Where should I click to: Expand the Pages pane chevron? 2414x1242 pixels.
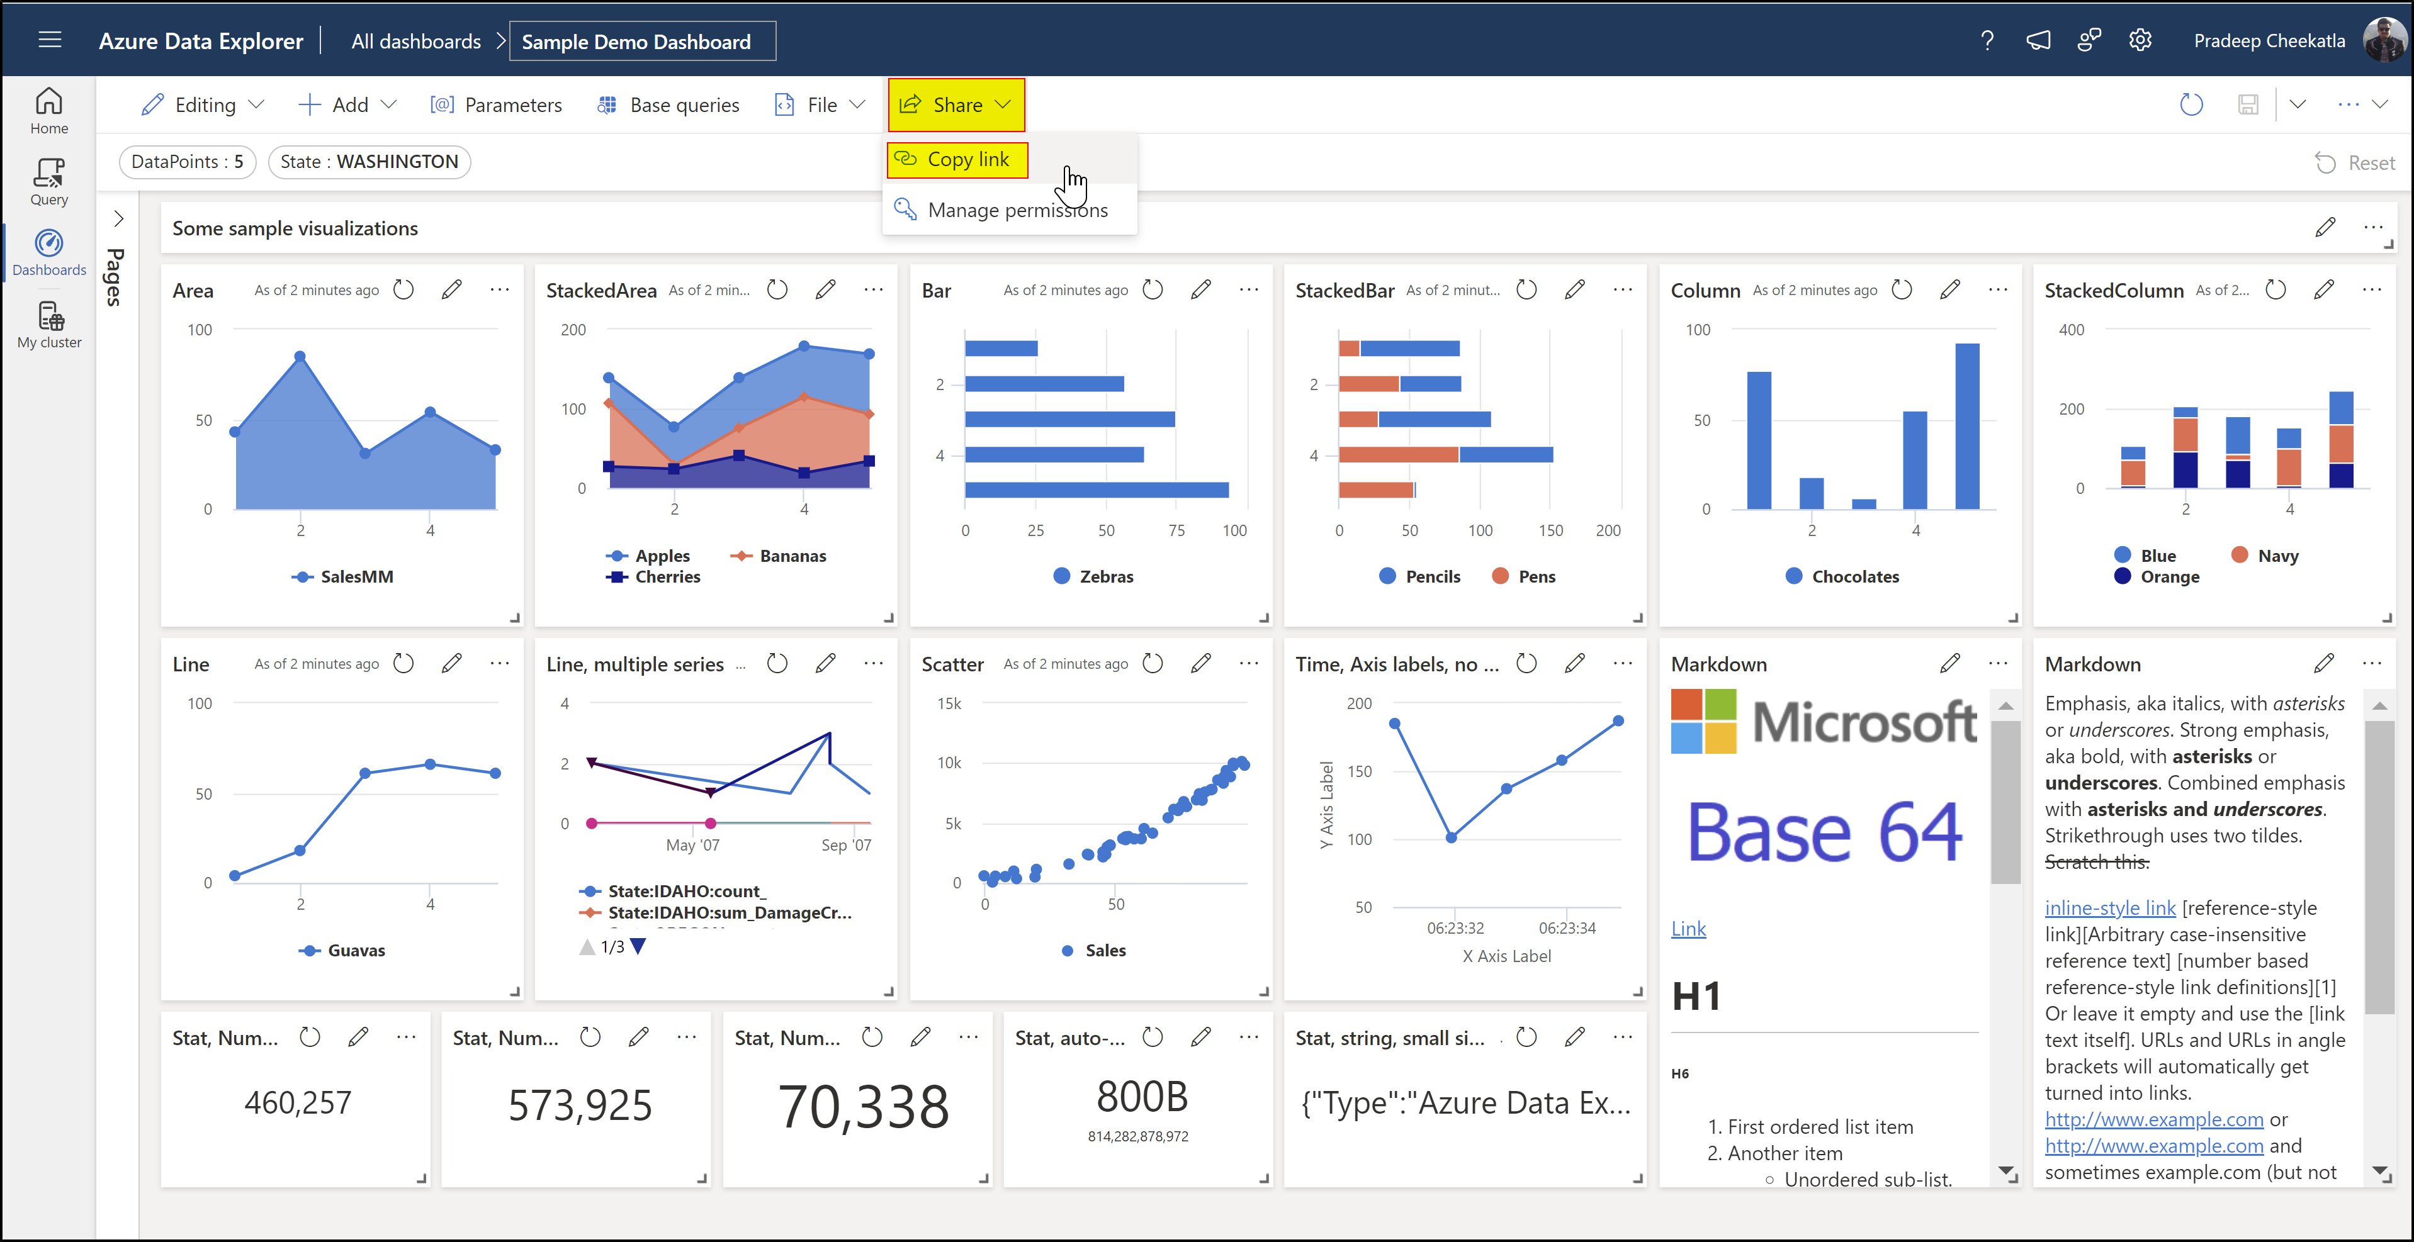118,218
